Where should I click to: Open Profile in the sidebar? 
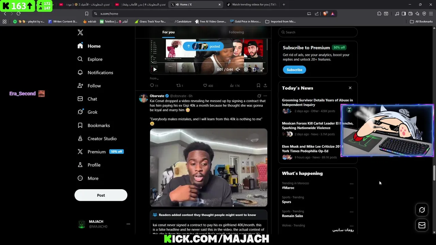[x=89, y=165]
